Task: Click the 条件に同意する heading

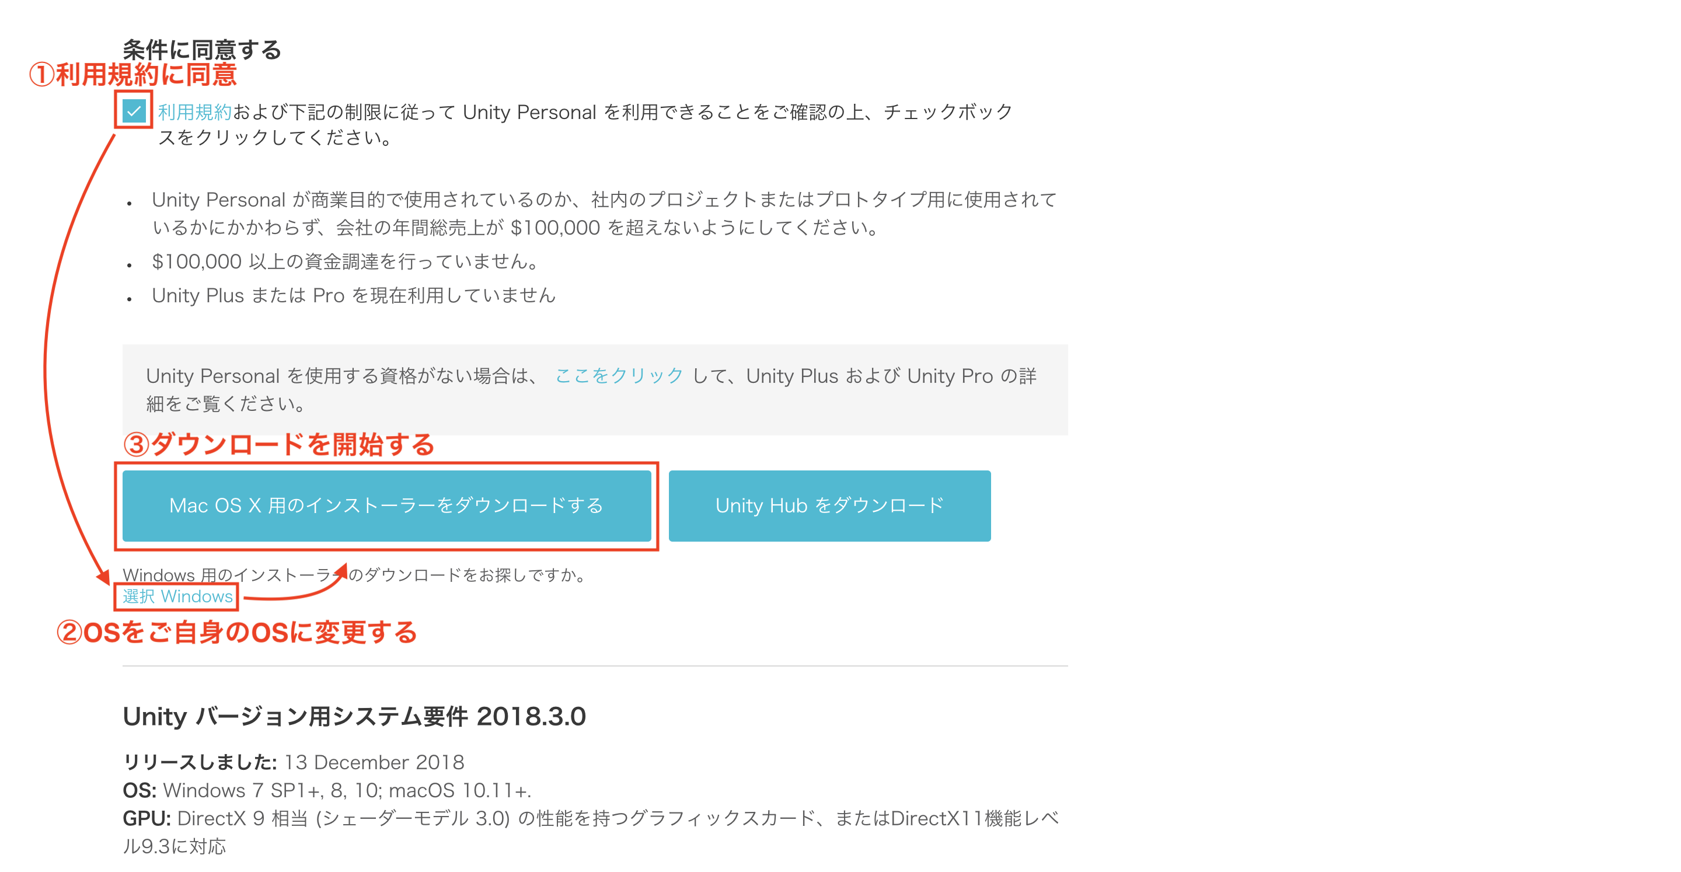Action: [203, 49]
